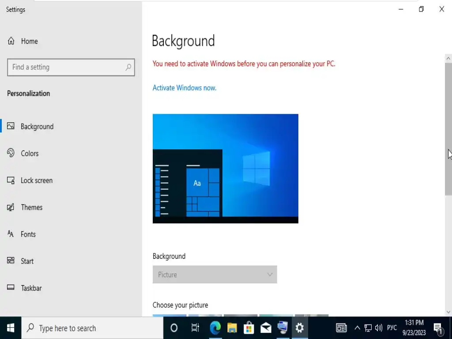Show hidden system tray icons
Viewport: 452px width, 339px height.
coord(357,328)
